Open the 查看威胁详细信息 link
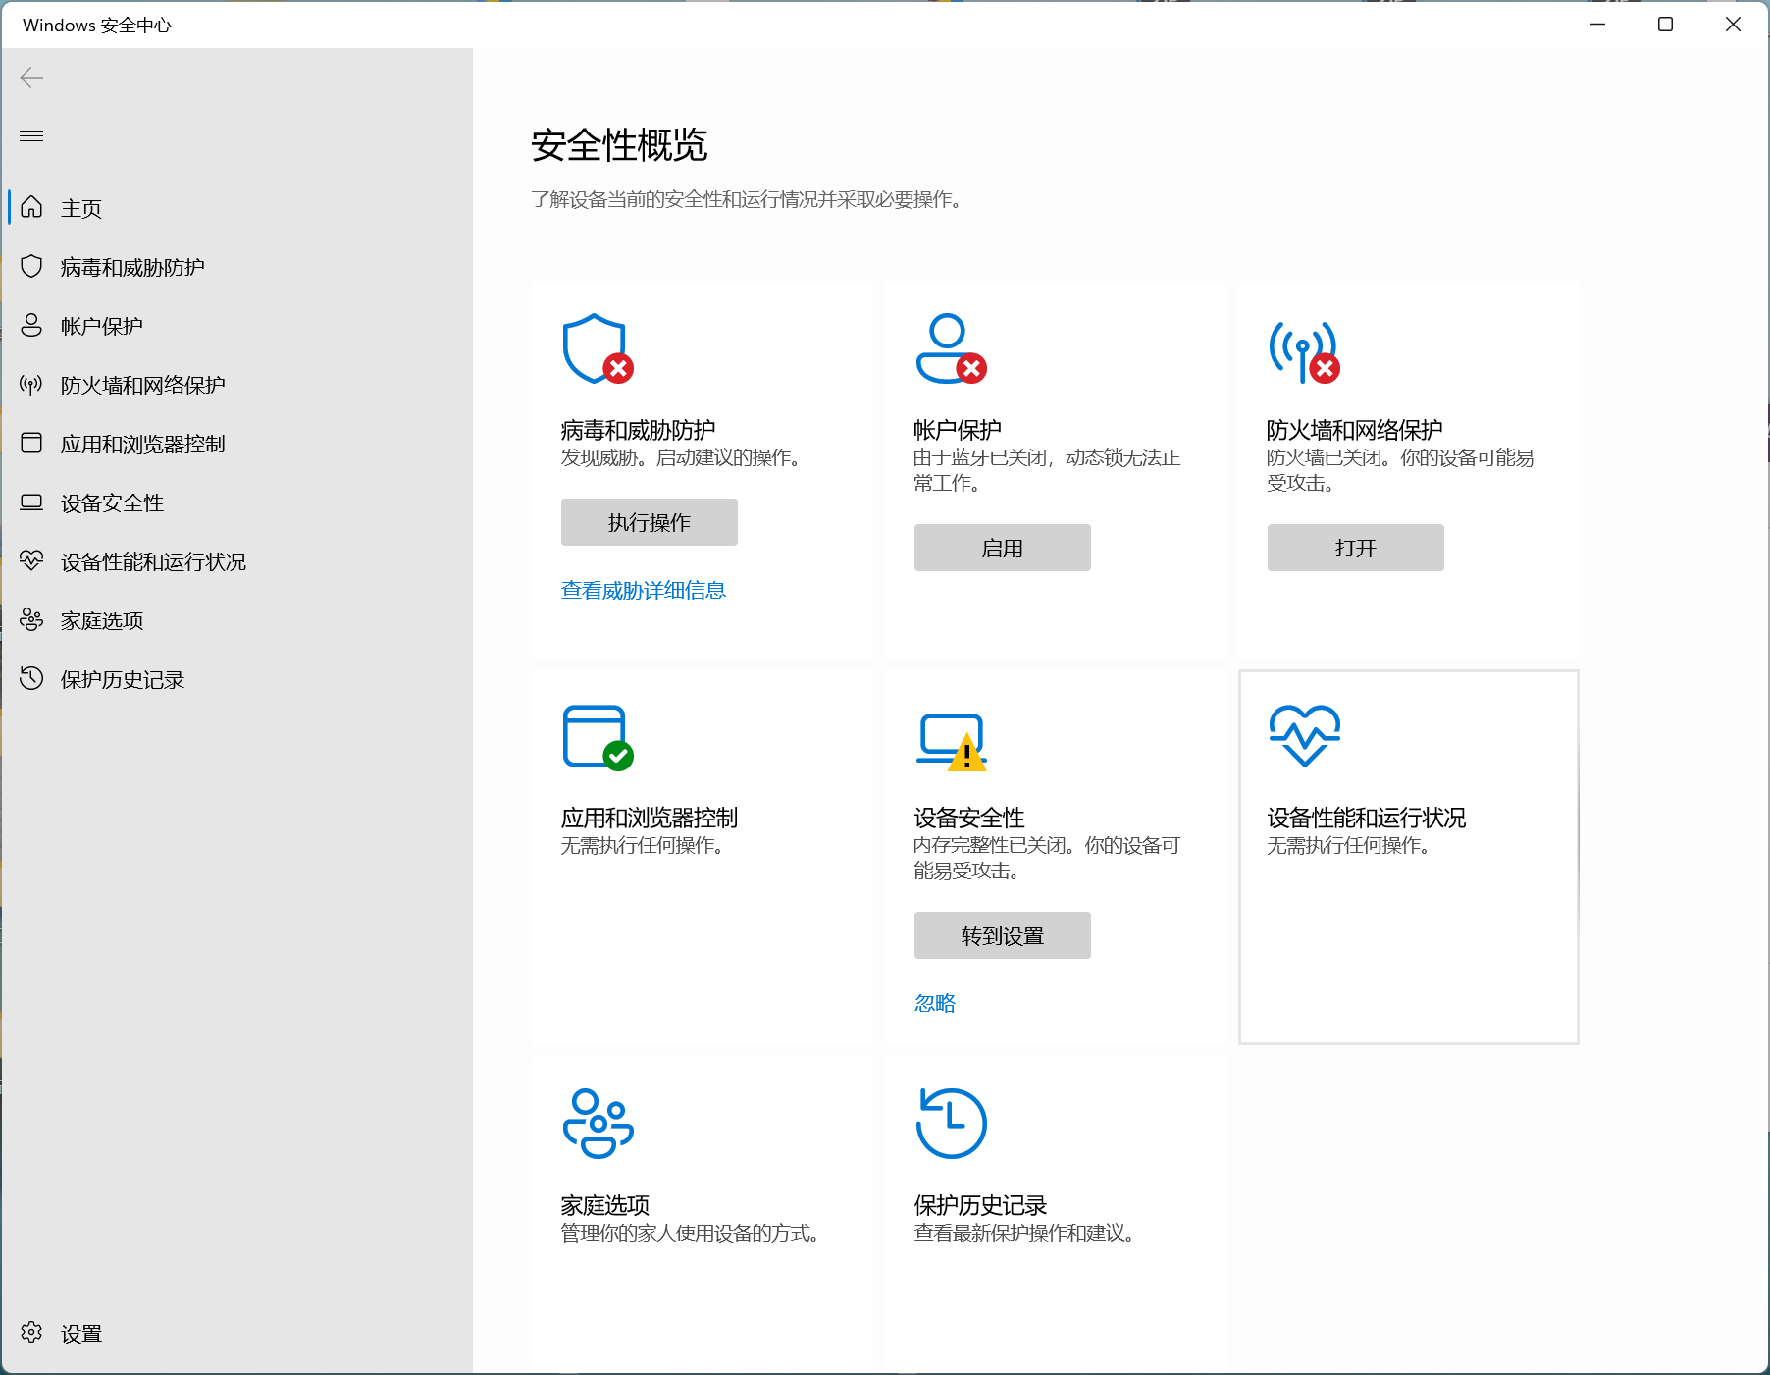 644,590
